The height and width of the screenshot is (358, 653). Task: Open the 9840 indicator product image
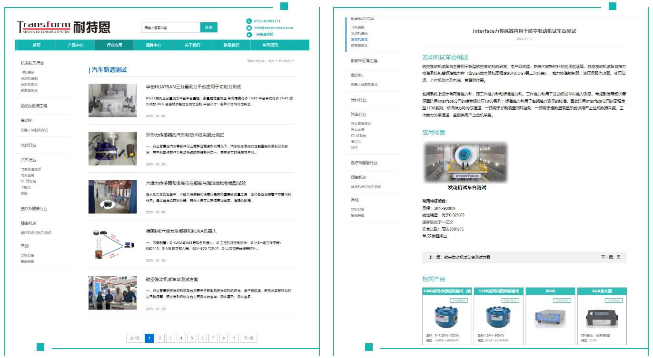pyautogui.click(x=549, y=317)
